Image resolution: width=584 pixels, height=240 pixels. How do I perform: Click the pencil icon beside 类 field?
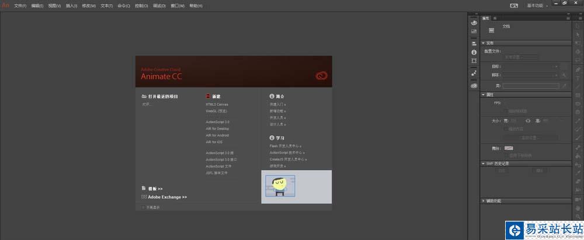coord(564,86)
